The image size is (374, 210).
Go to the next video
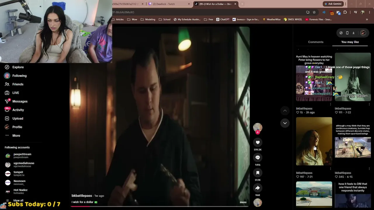[x=285, y=123]
